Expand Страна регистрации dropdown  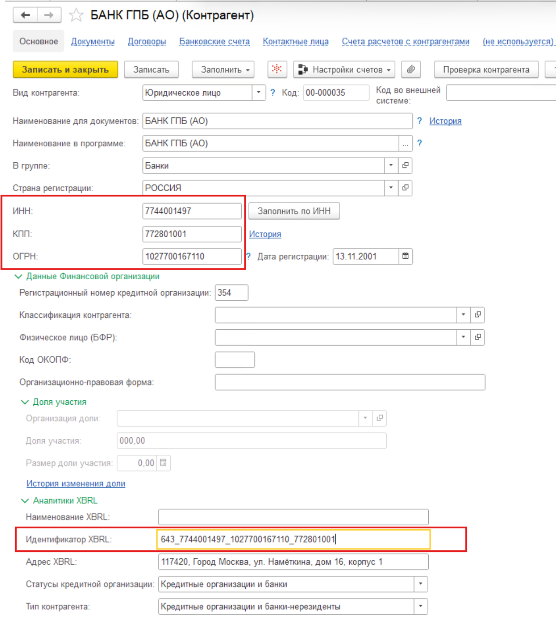(x=391, y=188)
